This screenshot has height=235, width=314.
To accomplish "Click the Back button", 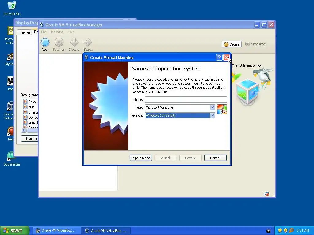I will tap(166, 158).
